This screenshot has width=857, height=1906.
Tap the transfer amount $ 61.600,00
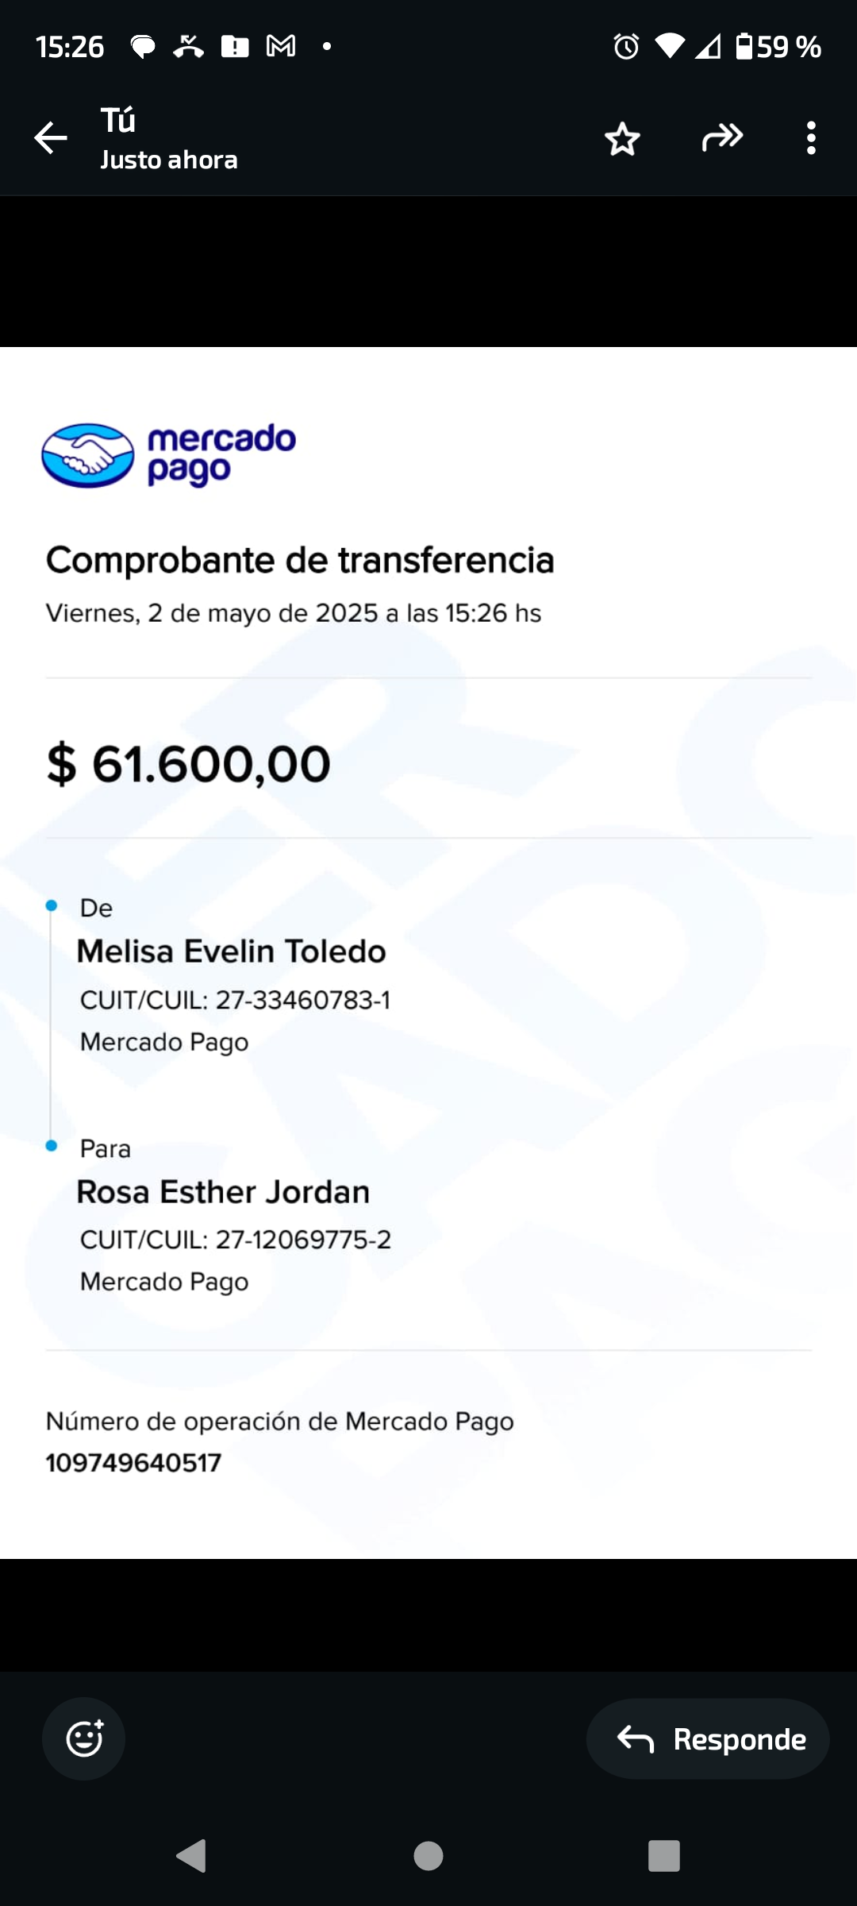[x=188, y=764]
